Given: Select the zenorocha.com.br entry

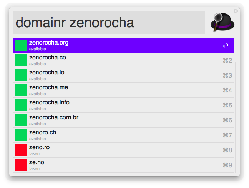Looking at the screenshot, I should pos(124,120).
